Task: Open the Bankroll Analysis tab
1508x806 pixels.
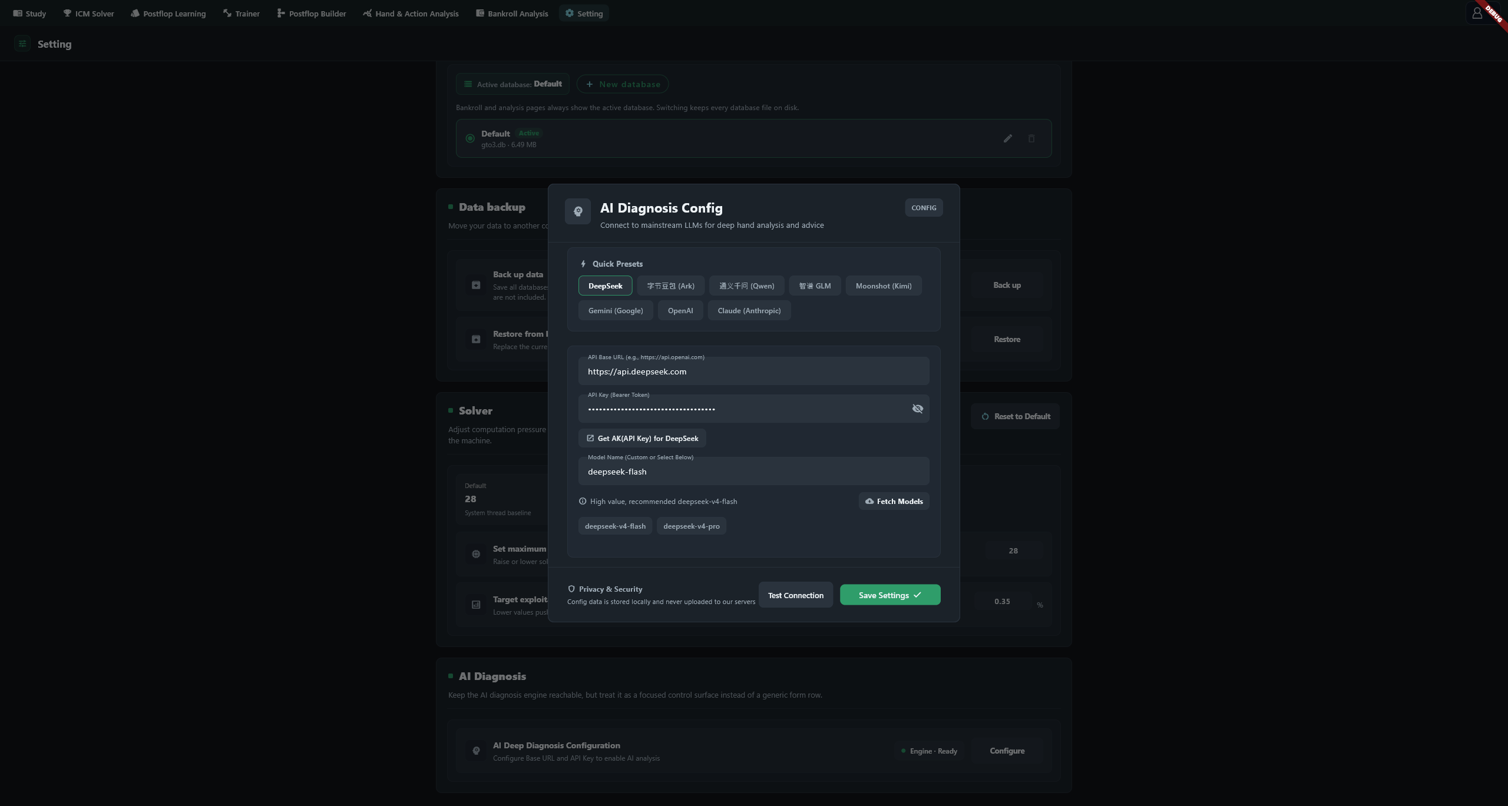Action: pos(512,13)
